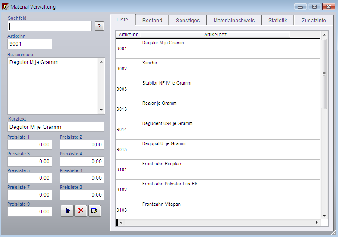Open the Sonstiges tab
The height and width of the screenshot is (237, 338).
pos(188,21)
